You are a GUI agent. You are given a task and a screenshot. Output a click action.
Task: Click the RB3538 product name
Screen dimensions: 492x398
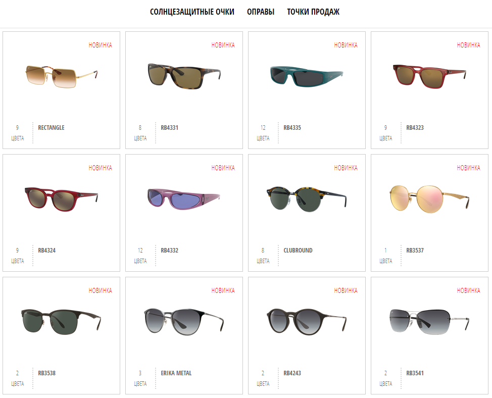(x=47, y=373)
